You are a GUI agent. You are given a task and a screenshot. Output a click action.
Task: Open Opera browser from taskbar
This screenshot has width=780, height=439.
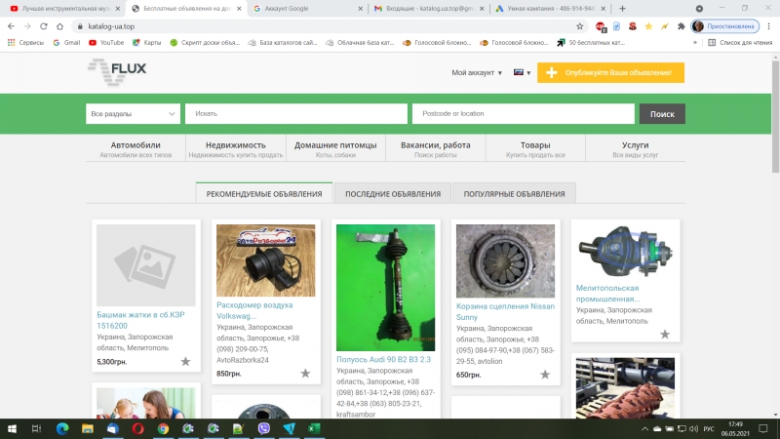click(137, 428)
